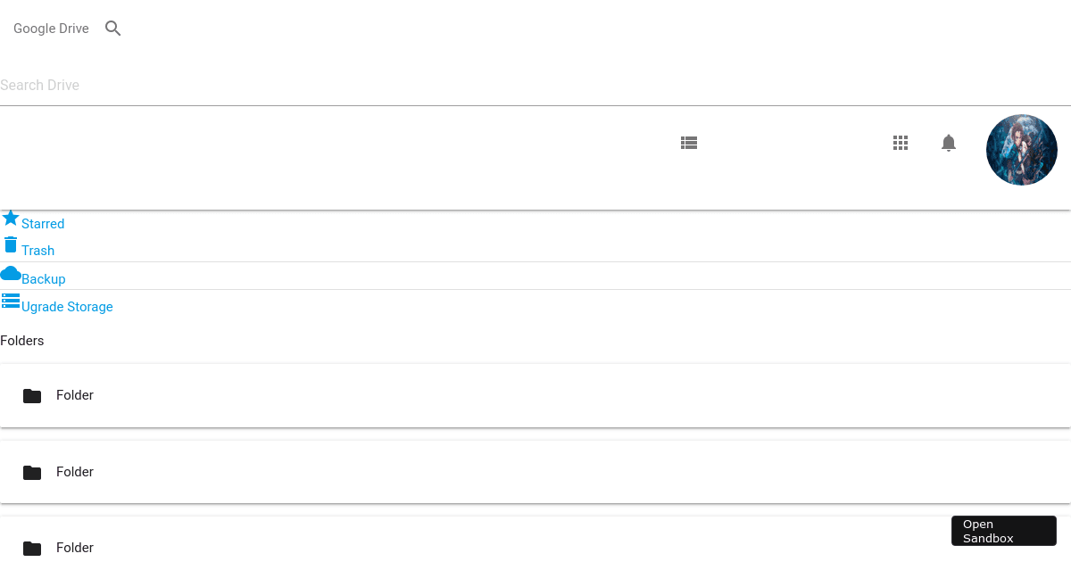Image resolution: width=1071 pixels, height=562 pixels.
Task: Click the Upgrade Storage icon
Action: (10, 301)
